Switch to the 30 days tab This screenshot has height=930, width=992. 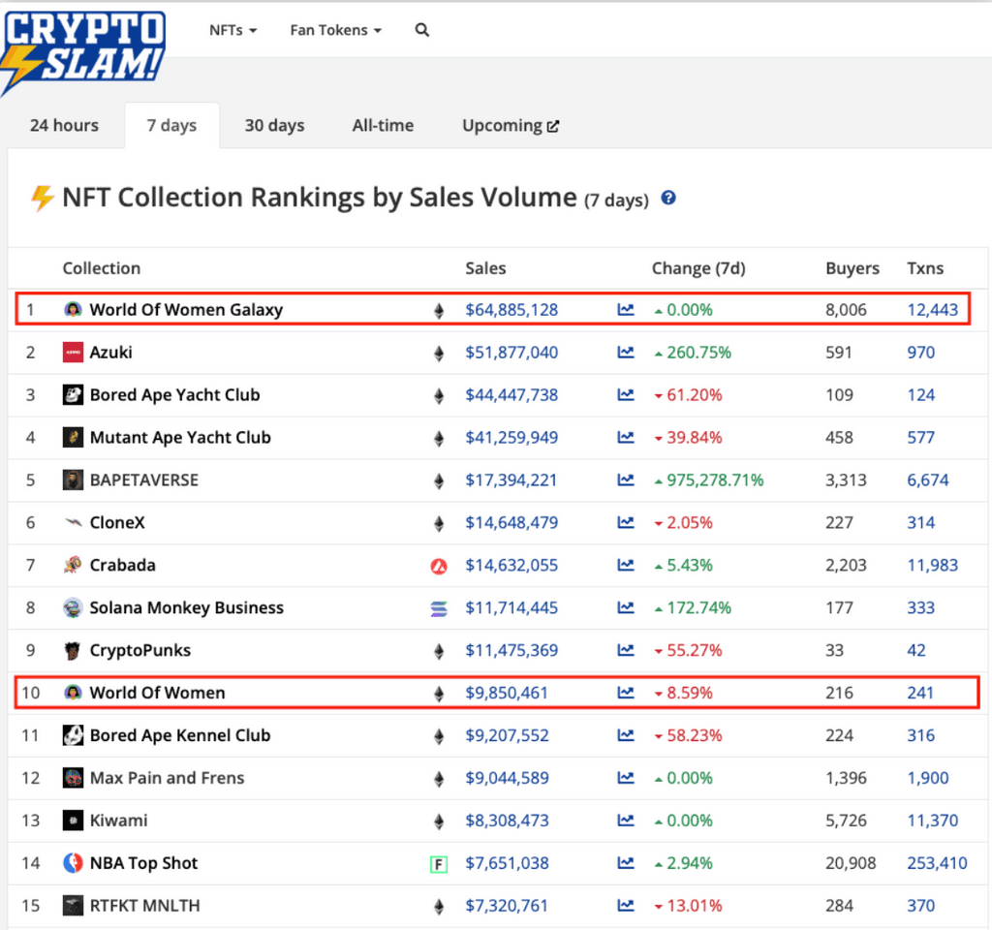pos(274,125)
